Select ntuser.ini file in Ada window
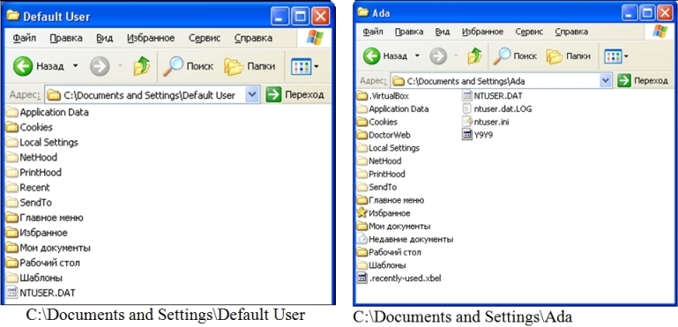 [486, 122]
